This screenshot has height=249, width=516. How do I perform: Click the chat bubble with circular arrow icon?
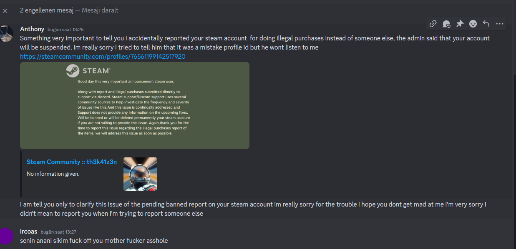pos(446,24)
